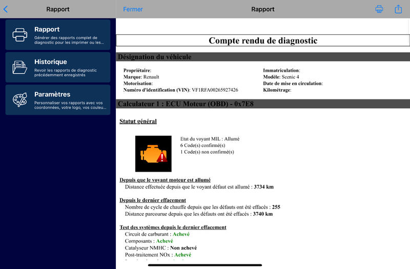Click the 3734 km distance value
Screen dimensions: 410x269
pyautogui.click(x=264, y=187)
